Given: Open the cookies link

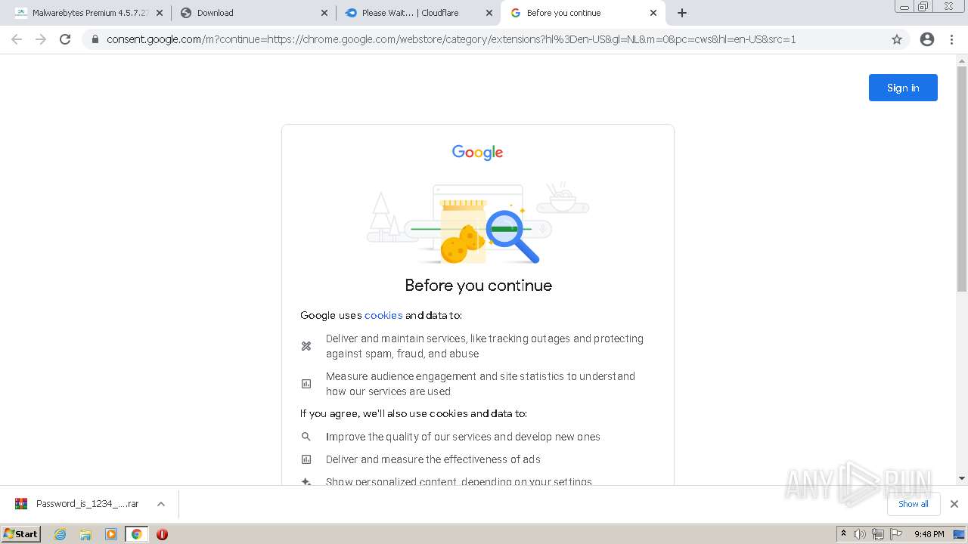Looking at the screenshot, I should 383,315.
